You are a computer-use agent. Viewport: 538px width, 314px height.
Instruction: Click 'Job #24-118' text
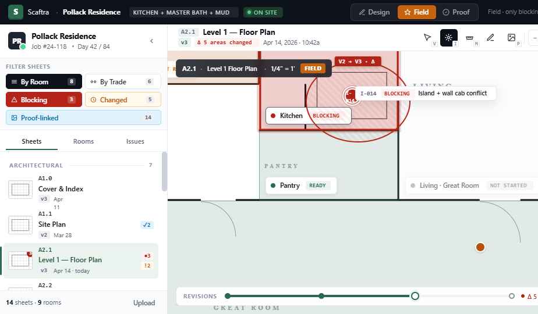click(x=49, y=47)
